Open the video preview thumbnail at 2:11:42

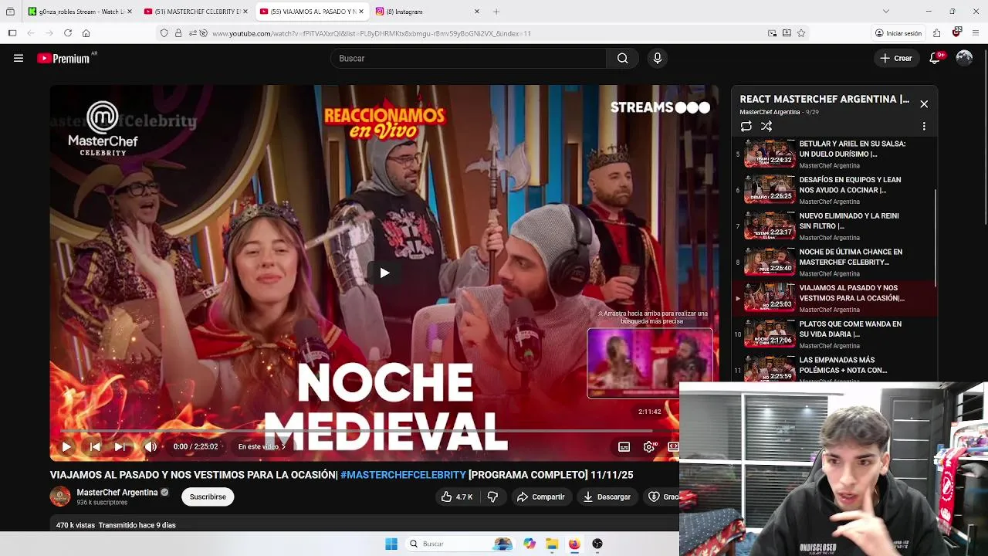click(x=650, y=363)
